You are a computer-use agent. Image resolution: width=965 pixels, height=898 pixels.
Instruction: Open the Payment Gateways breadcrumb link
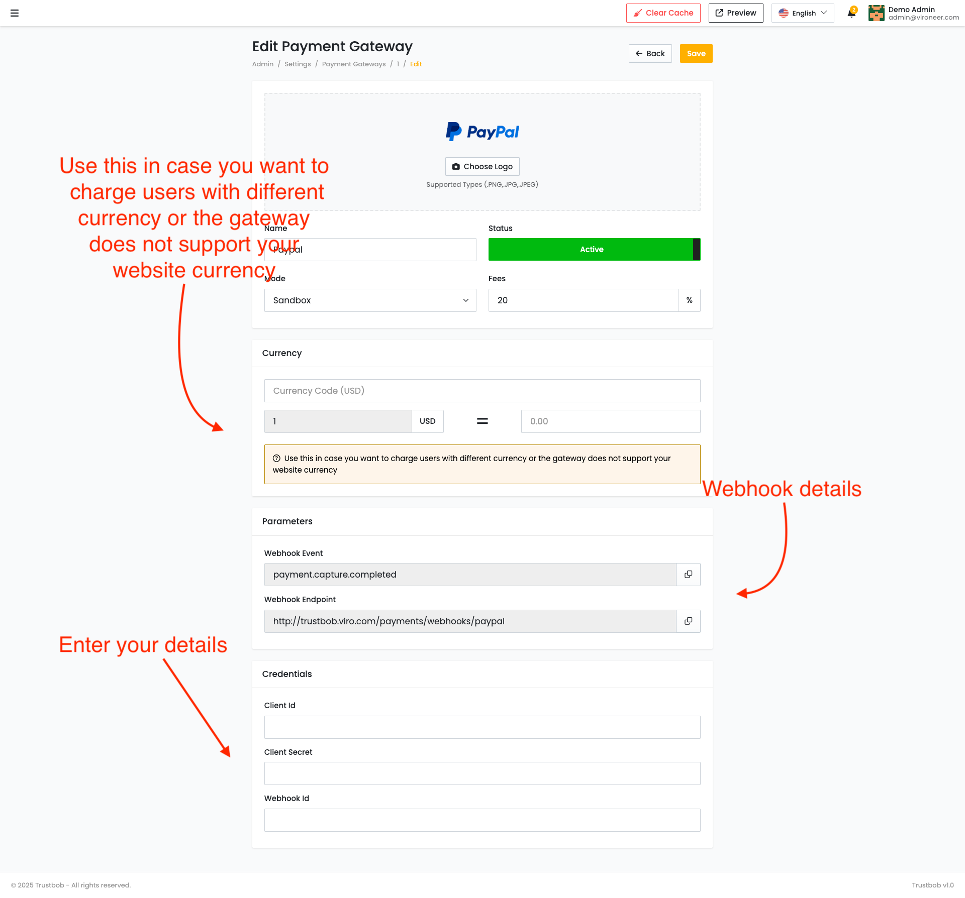click(x=354, y=64)
